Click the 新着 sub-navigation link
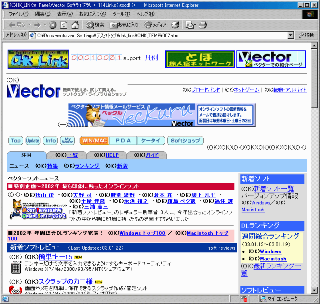This screenshot has width=320, height=304. pyautogui.click(x=122, y=166)
